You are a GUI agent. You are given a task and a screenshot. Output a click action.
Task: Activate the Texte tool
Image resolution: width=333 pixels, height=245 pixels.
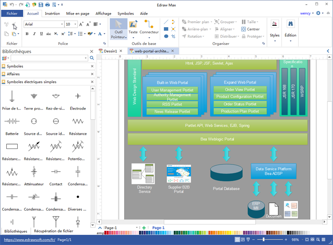[x=133, y=28]
